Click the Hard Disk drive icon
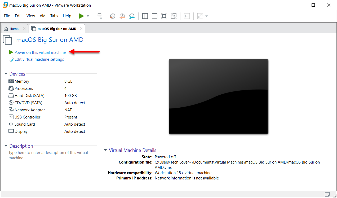Screen dimensions: 337x198 [x=11, y=96]
